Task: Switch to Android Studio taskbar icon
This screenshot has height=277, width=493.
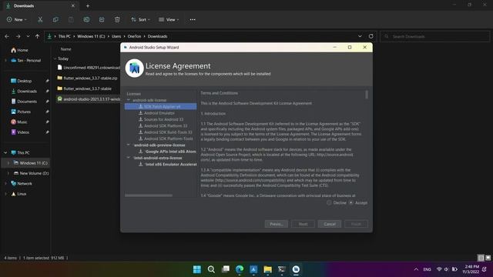Action: [x=296, y=269]
